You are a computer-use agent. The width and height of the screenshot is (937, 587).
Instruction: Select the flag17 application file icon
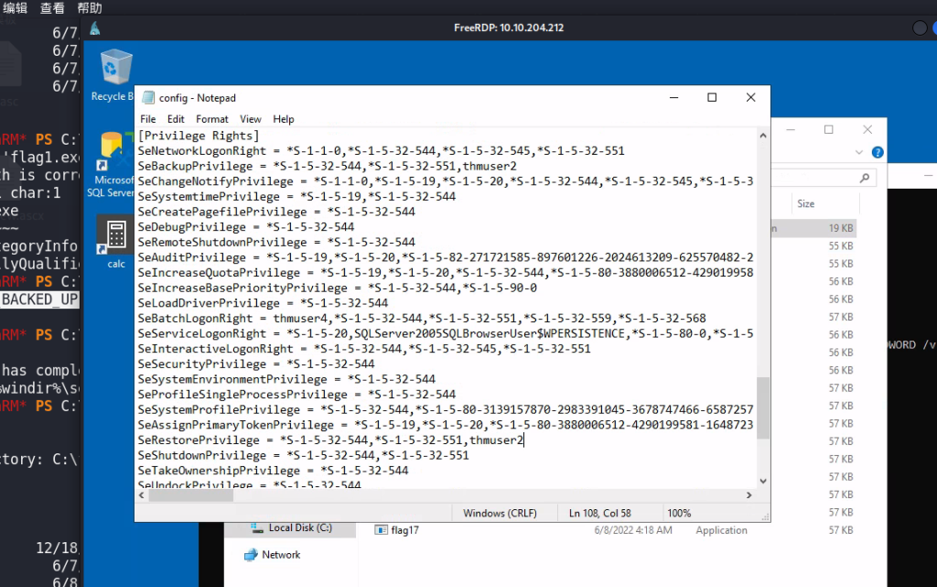click(x=381, y=530)
